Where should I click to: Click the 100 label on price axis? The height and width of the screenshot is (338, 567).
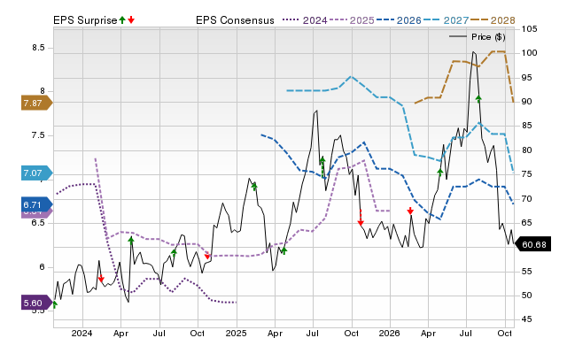(529, 53)
